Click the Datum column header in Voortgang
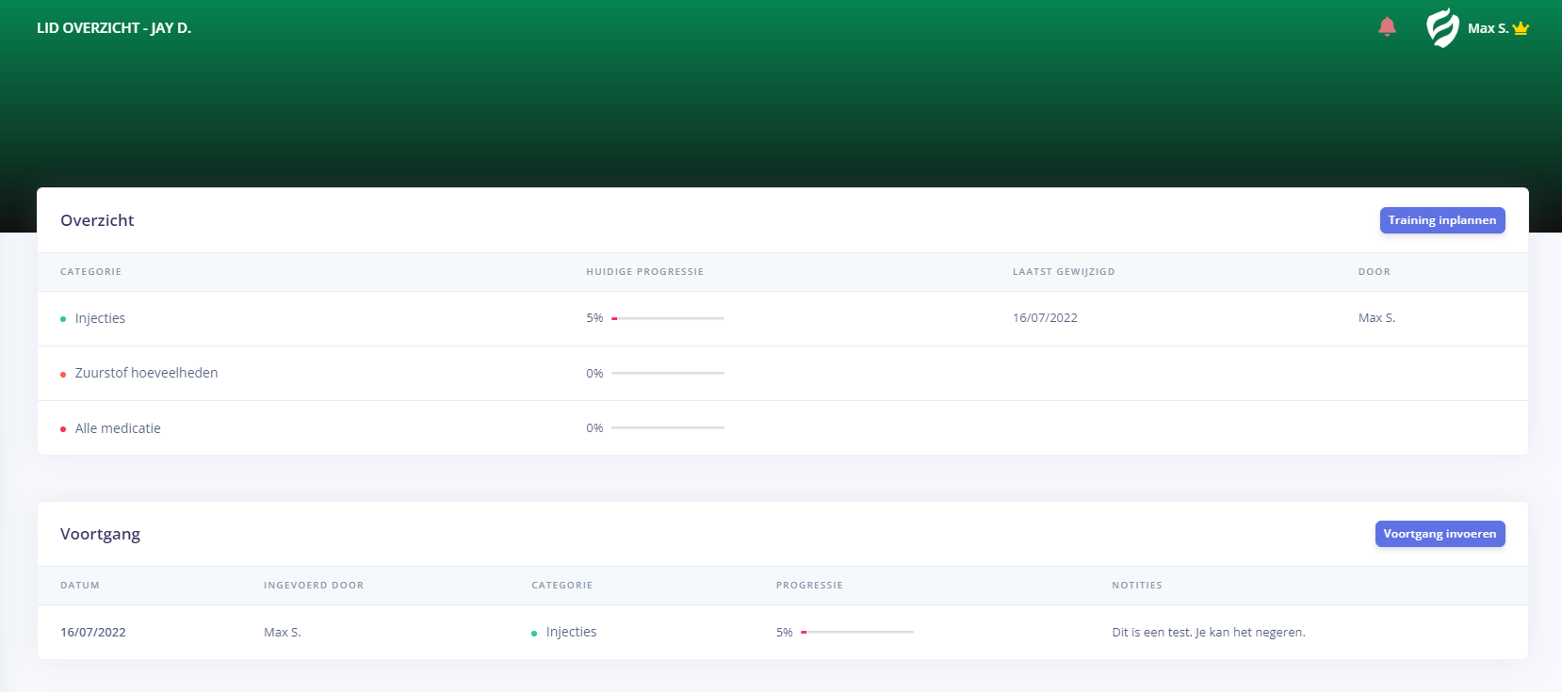The height and width of the screenshot is (692, 1562). tap(80, 586)
